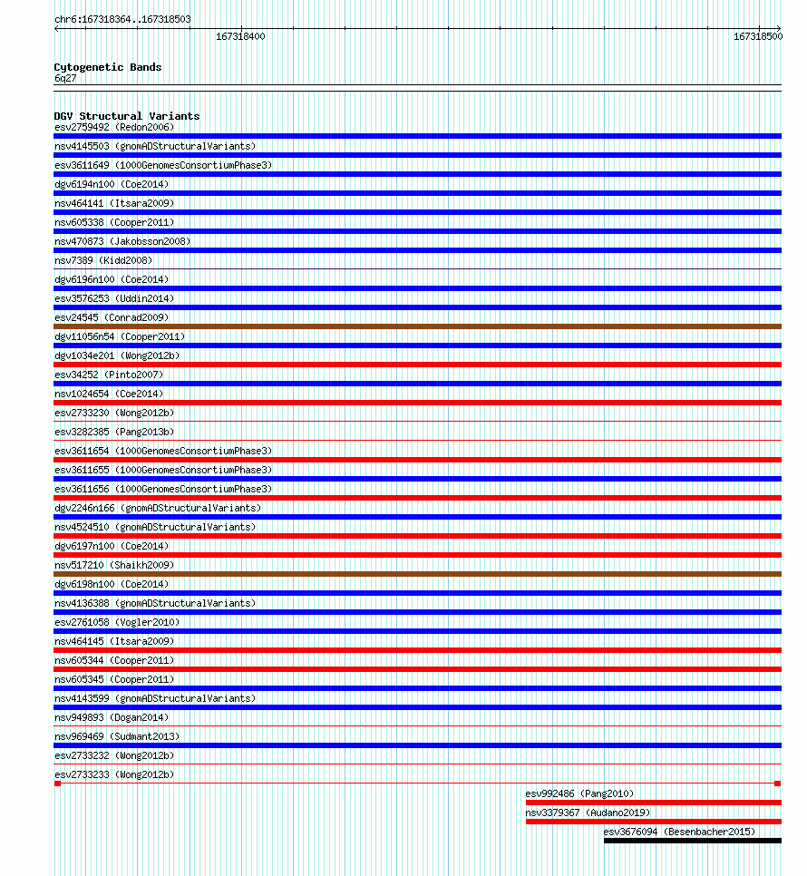
Task: Click esv3576253 (Uddin2014) label
Action: click(x=114, y=298)
